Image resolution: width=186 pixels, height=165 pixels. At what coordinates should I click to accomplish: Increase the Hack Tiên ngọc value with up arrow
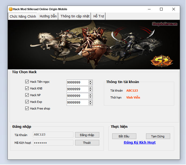tap(90, 81)
